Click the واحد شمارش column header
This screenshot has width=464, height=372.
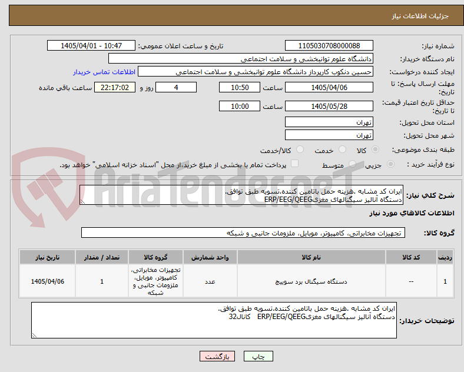[x=210, y=257]
